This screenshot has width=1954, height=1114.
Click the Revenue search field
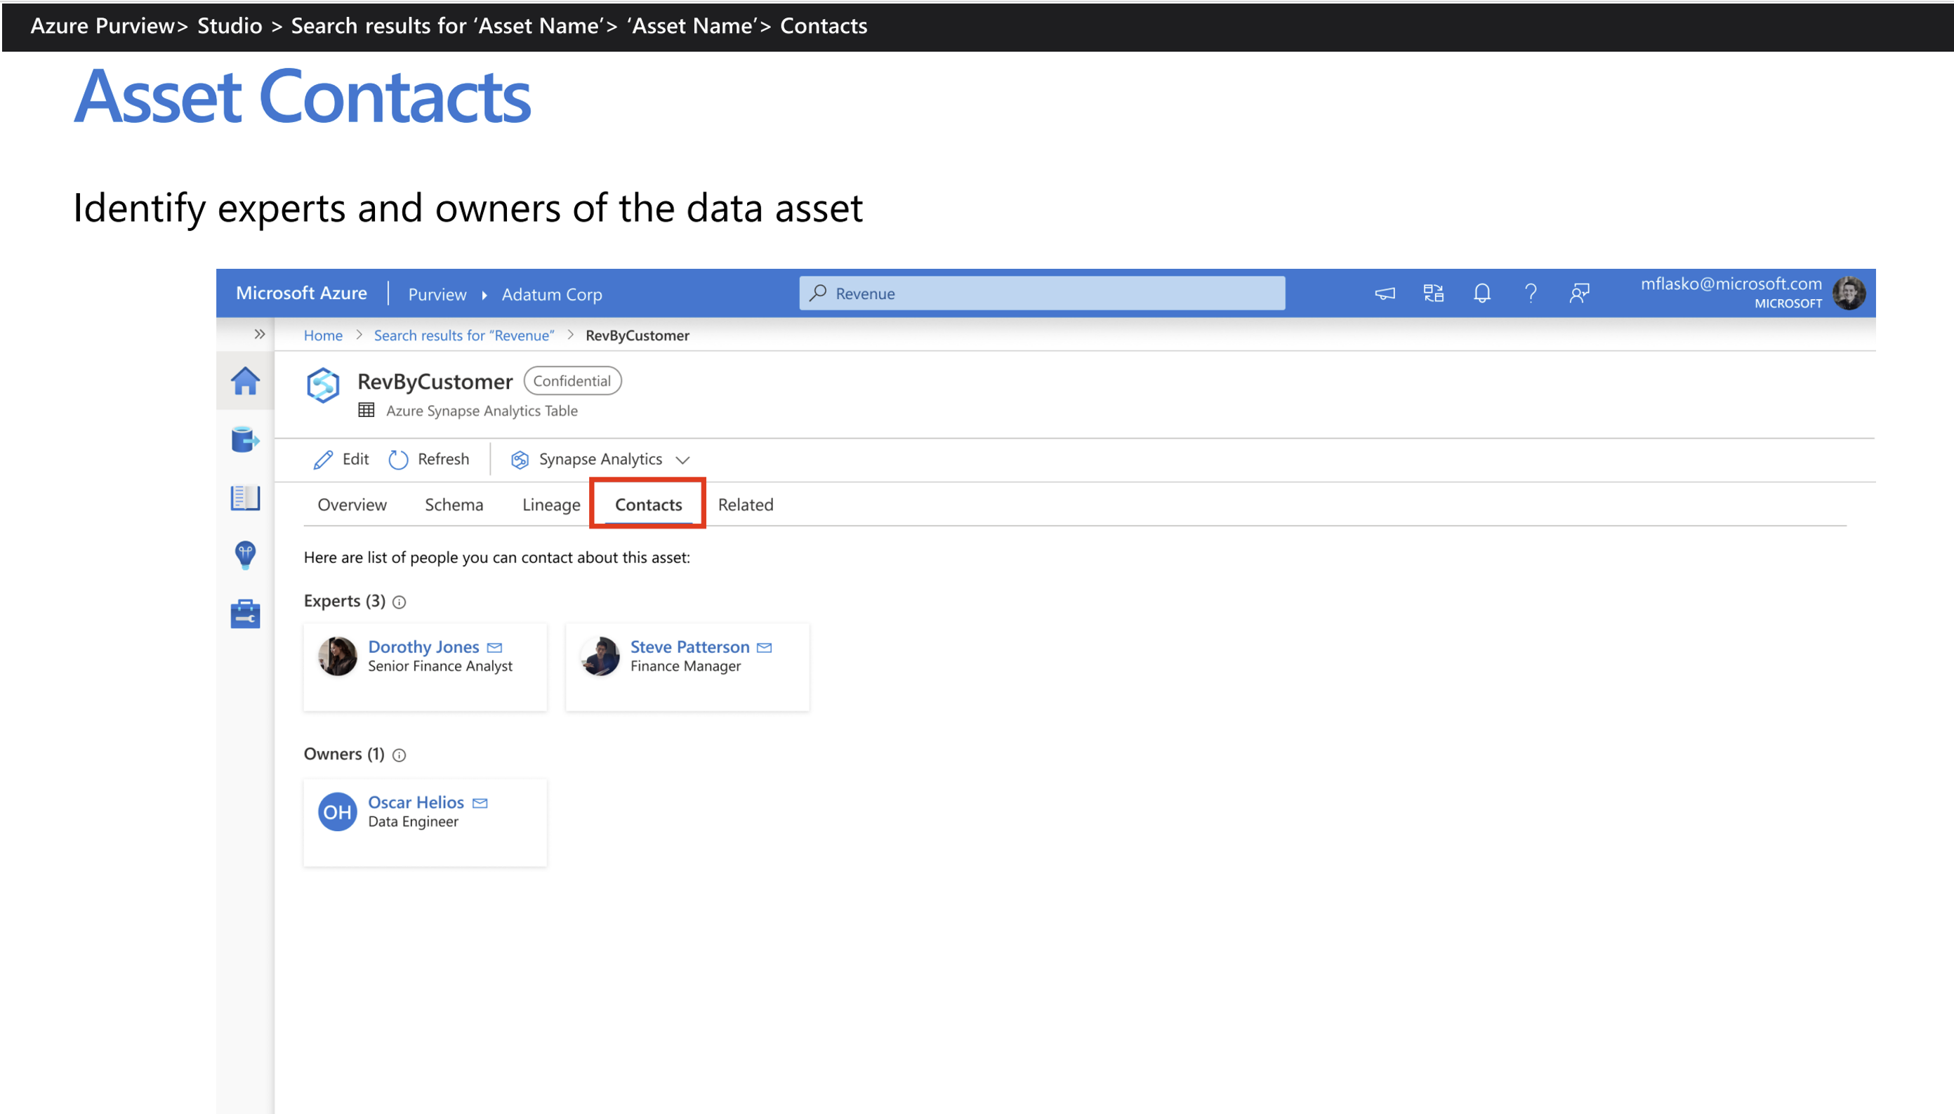coord(1042,293)
